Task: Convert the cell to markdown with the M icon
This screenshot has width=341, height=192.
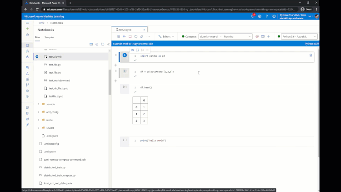Action: point(132,50)
